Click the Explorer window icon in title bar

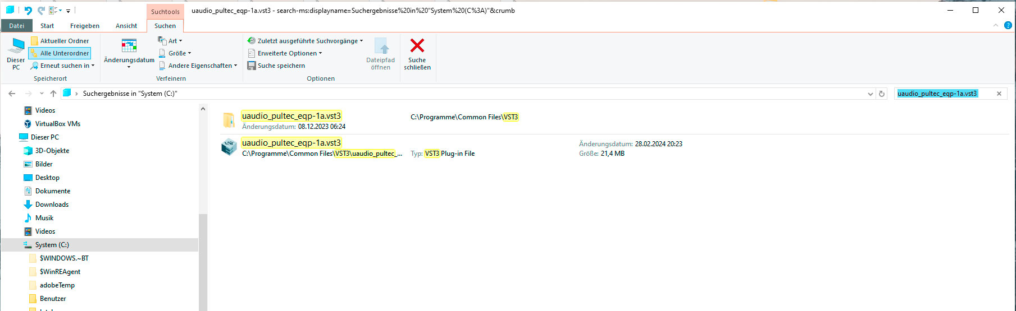pyautogui.click(x=10, y=10)
